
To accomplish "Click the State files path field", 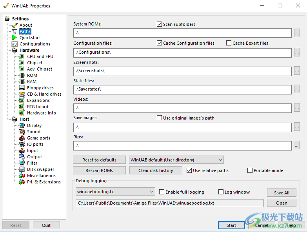I will [182, 90].
